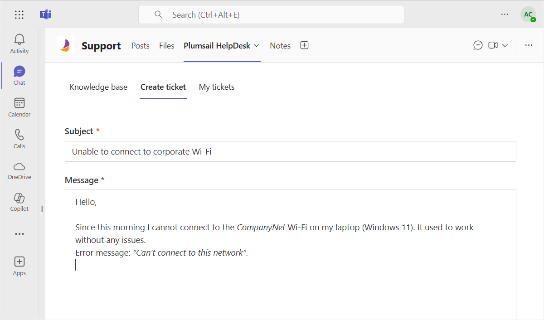The height and width of the screenshot is (320, 544).
Task: Expand the meeting options chevron
Action: click(x=505, y=45)
